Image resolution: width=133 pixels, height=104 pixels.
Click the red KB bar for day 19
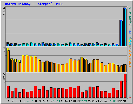78,92
